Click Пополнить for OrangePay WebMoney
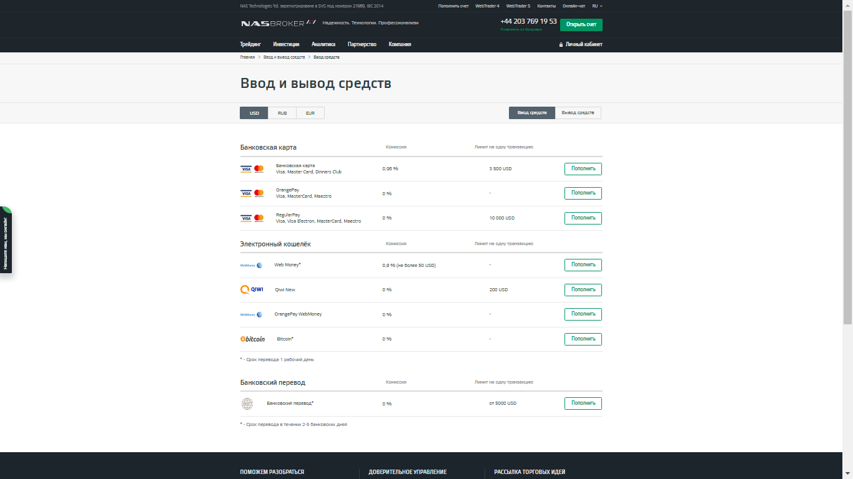Image resolution: width=853 pixels, height=479 pixels. 583,314
